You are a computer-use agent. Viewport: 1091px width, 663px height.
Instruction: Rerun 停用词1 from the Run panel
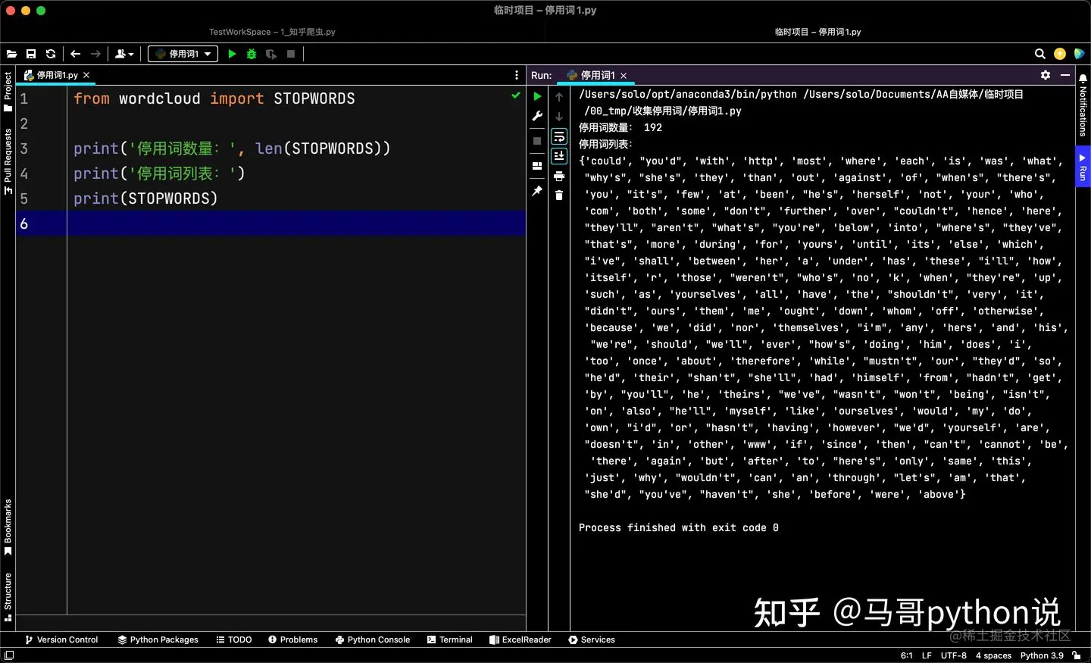coord(537,96)
